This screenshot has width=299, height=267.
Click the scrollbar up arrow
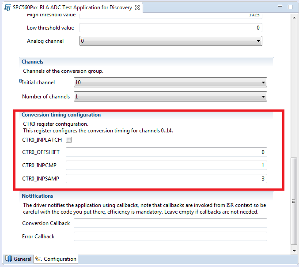pos(294,18)
